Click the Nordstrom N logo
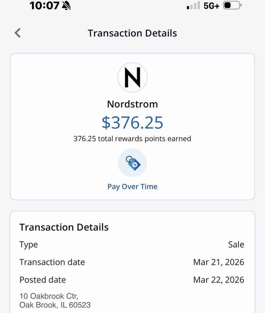This screenshot has height=313, width=265. [x=132, y=77]
